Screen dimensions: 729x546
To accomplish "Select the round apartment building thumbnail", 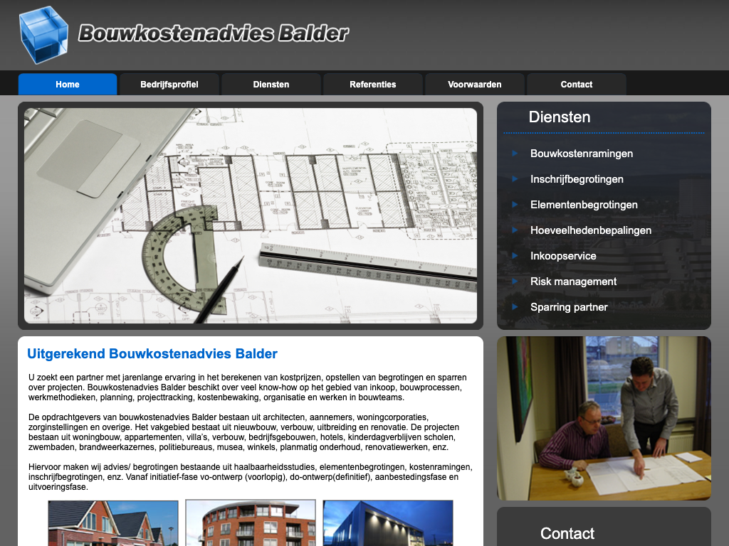I will click(x=251, y=523).
